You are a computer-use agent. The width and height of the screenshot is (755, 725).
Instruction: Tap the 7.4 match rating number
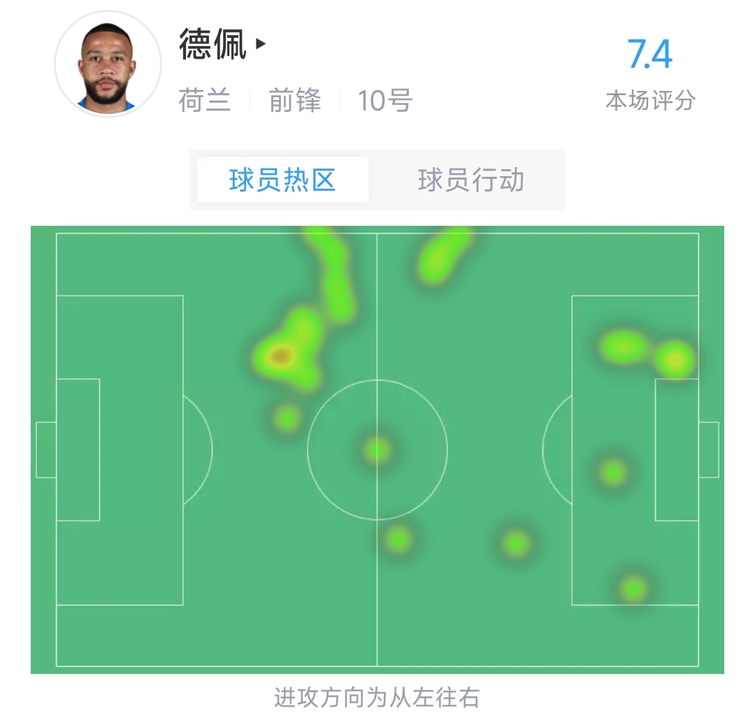coord(649,55)
